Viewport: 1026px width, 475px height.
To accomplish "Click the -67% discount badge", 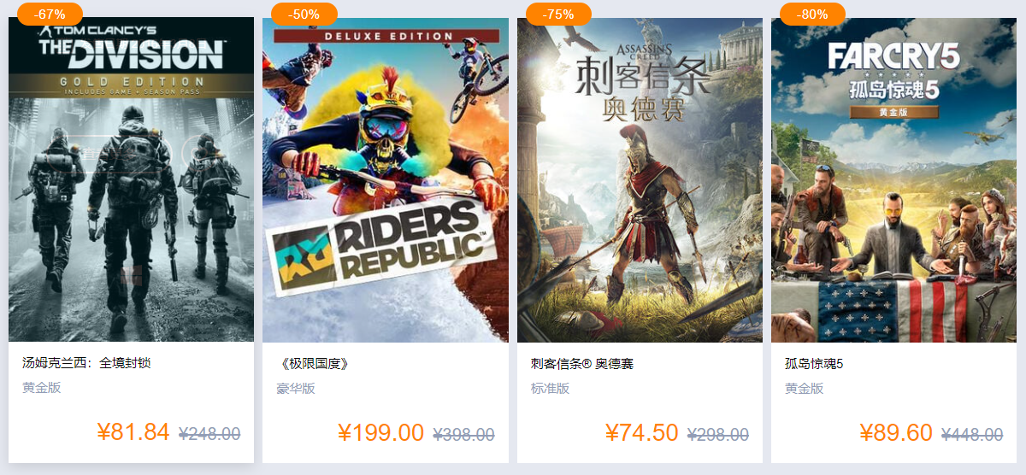I will pos(50,14).
